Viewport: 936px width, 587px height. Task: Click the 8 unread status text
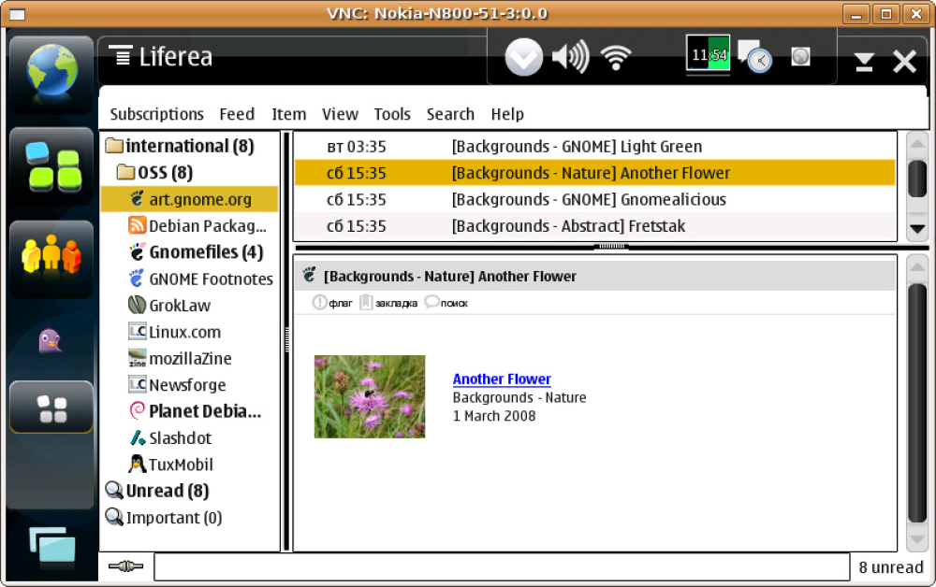coord(891,567)
